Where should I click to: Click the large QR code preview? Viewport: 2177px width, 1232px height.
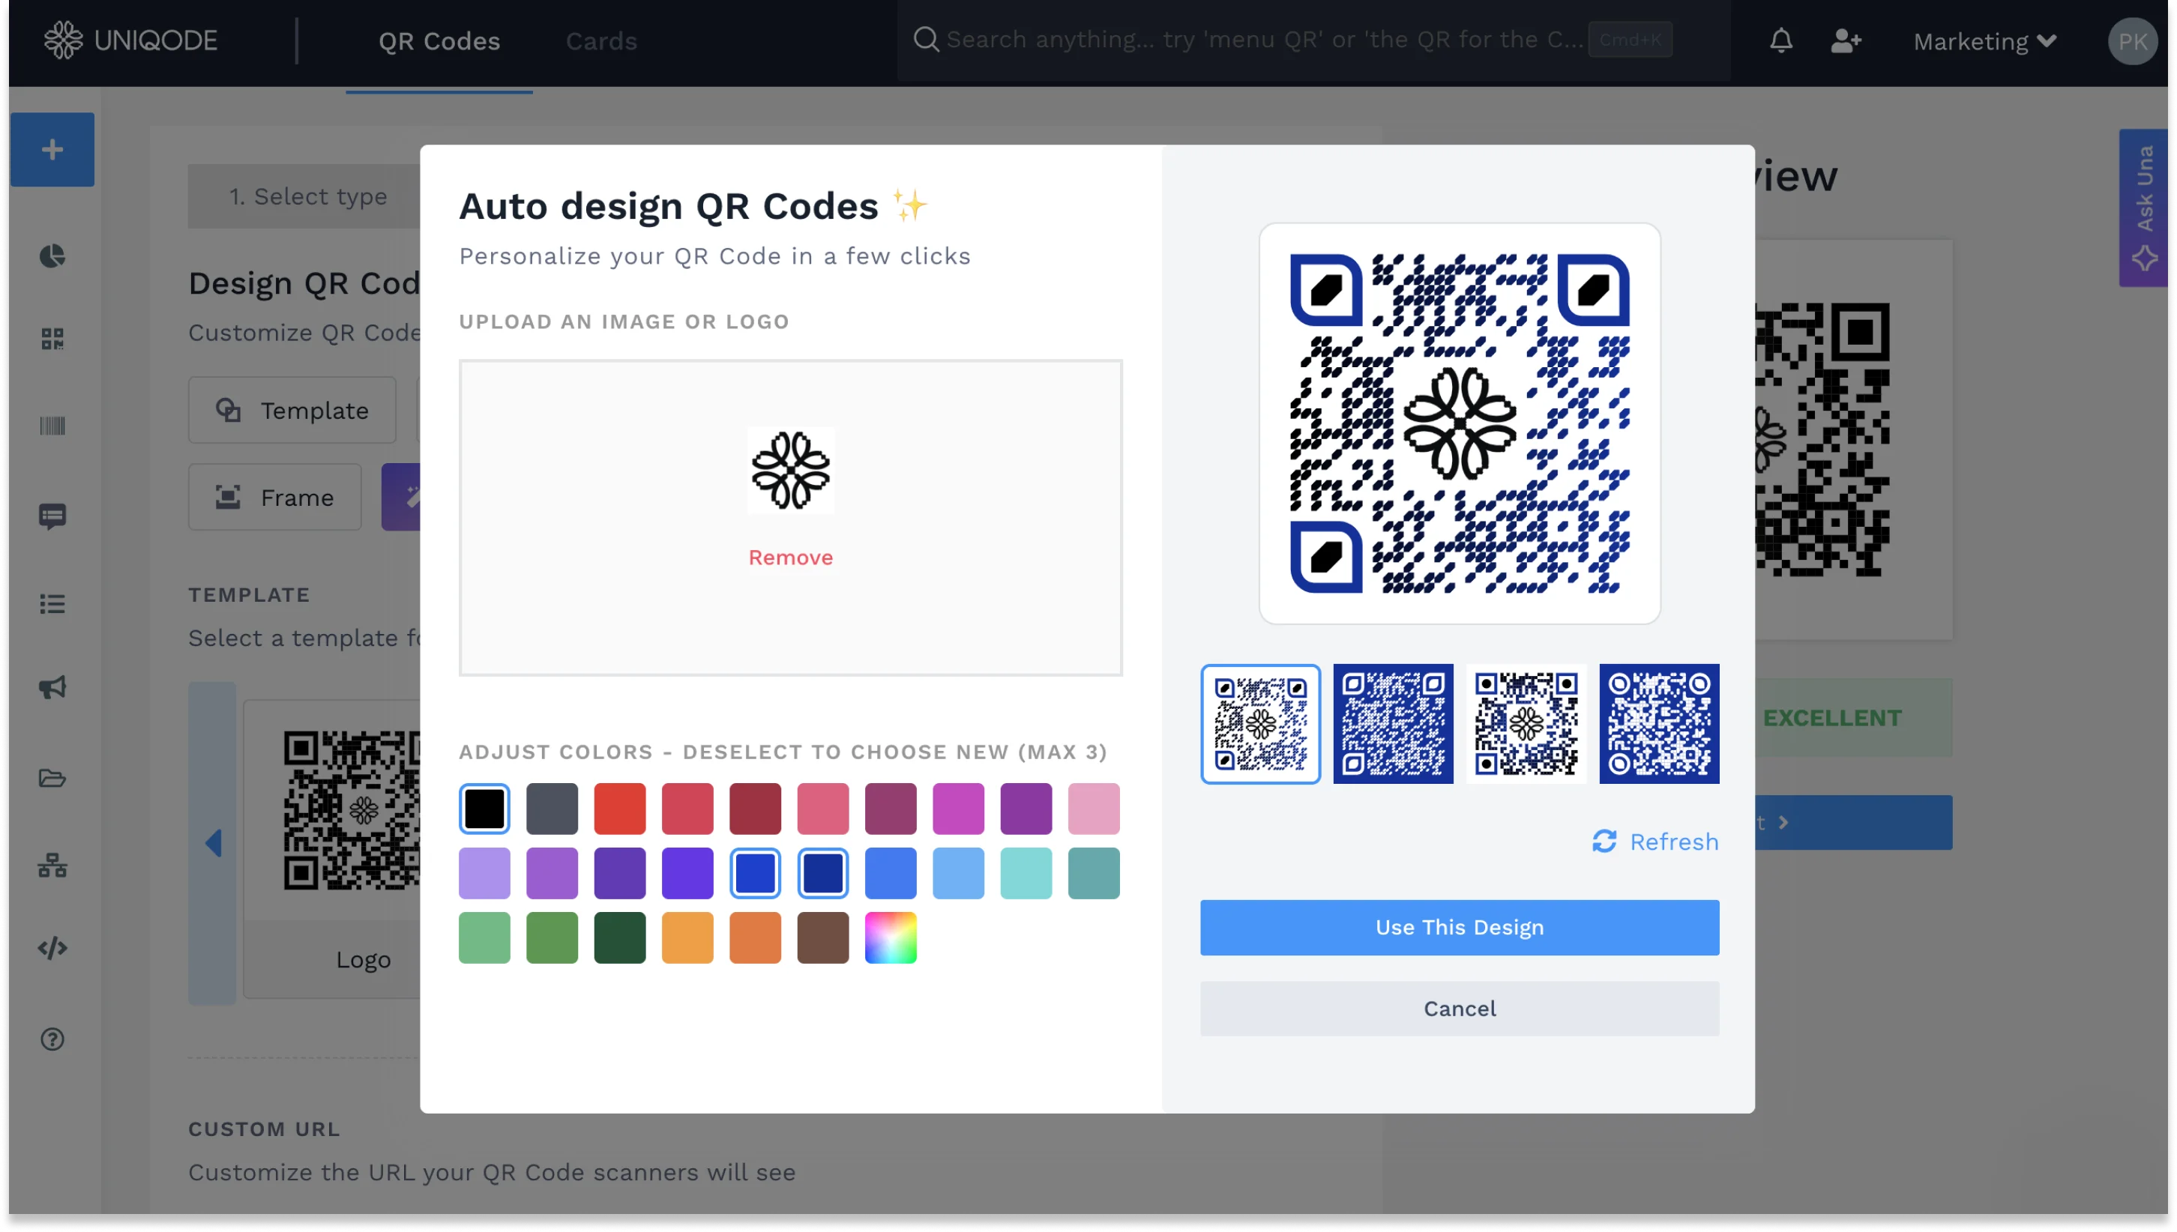[1460, 424]
